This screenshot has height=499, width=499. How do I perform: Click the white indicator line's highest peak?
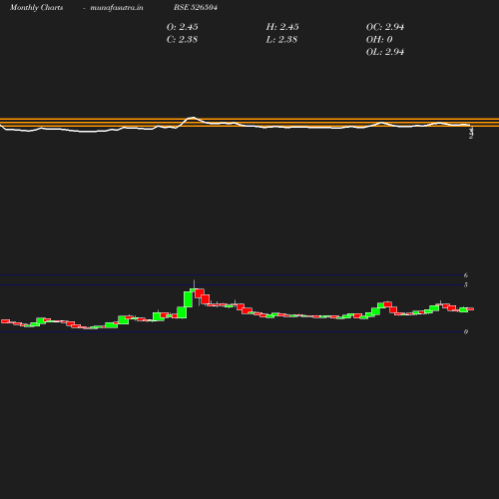point(193,118)
